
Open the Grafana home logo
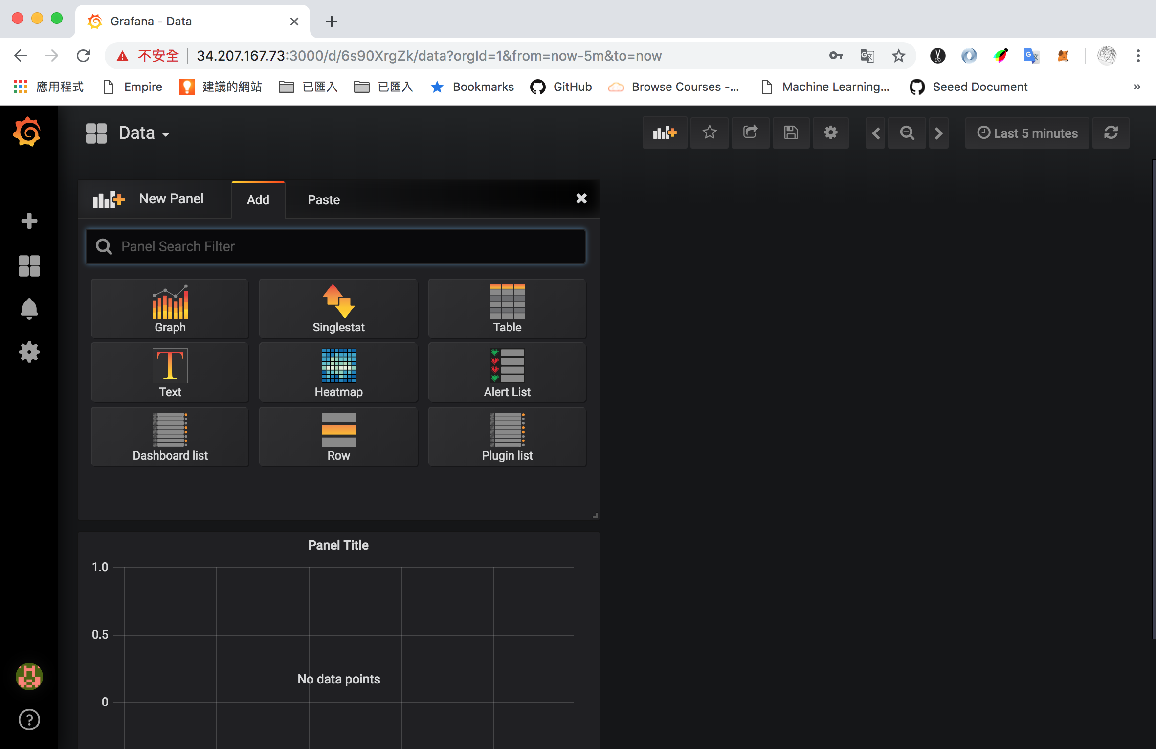(27, 132)
